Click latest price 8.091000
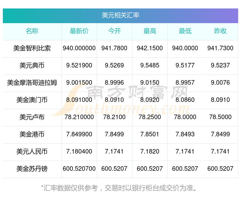 (79, 100)
